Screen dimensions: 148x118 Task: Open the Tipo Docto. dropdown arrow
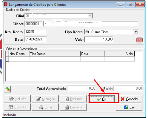pyautogui.click(x=136, y=32)
